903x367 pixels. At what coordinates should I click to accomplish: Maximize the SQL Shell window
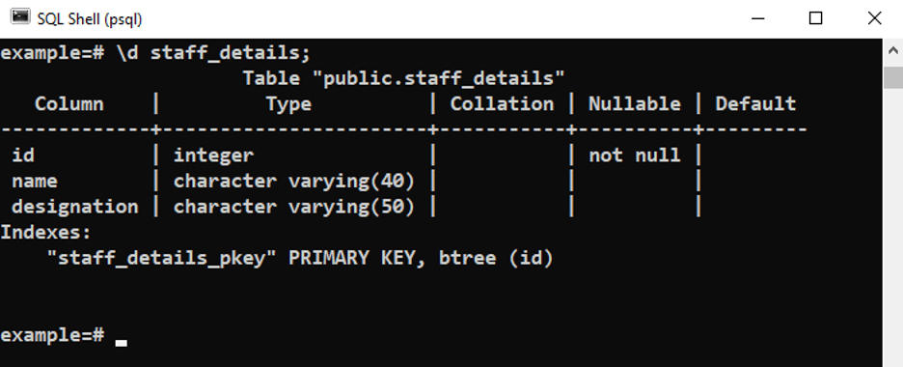[x=815, y=18]
